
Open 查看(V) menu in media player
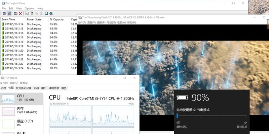tap(91, 22)
